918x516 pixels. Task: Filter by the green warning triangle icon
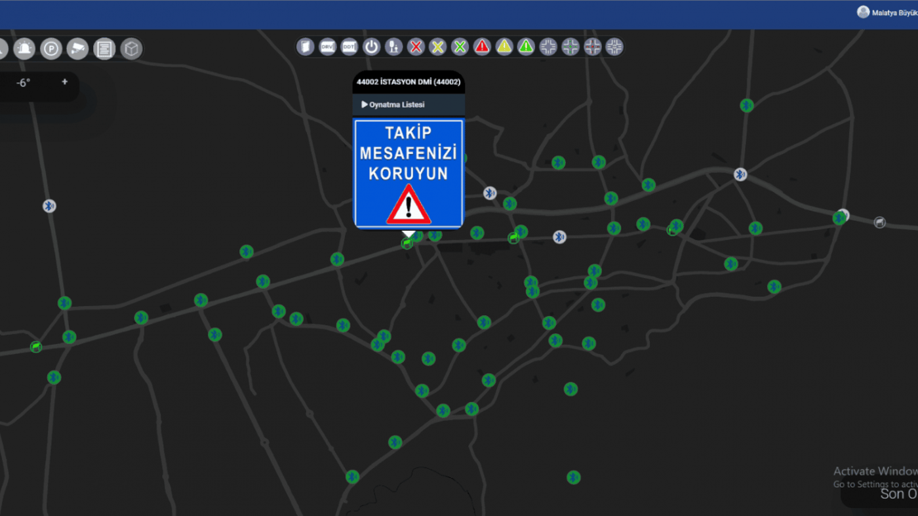(526, 47)
